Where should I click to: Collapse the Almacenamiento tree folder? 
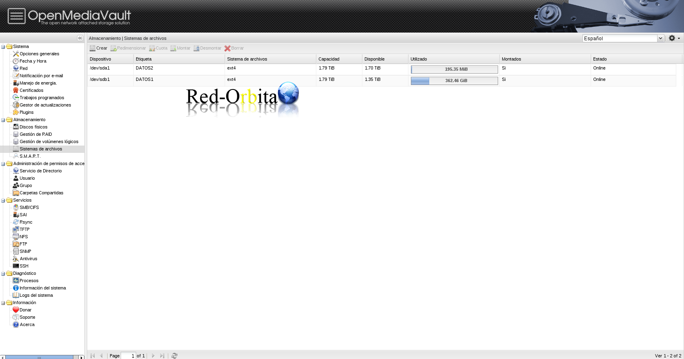[x=3, y=120]
